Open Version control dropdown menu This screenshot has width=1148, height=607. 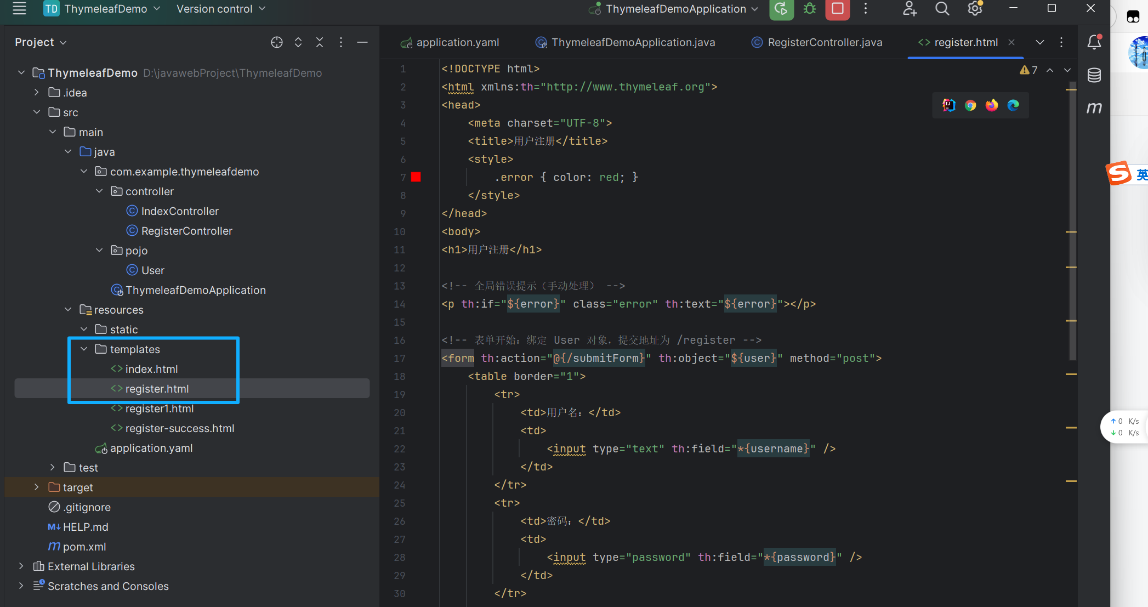pos(220,9)
